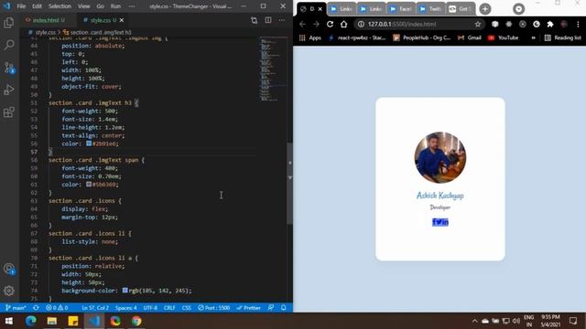Open VS Code notifications bell
The width and height of the screenshot is (586, 329).
pos(284,308)
